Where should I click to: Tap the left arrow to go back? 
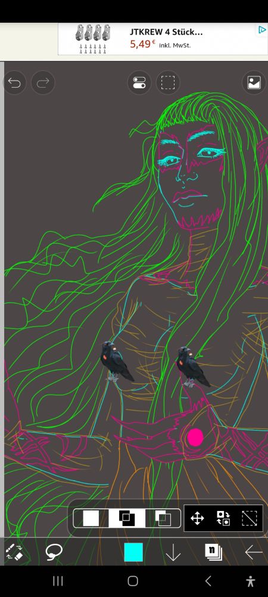[x=253, y=552]
